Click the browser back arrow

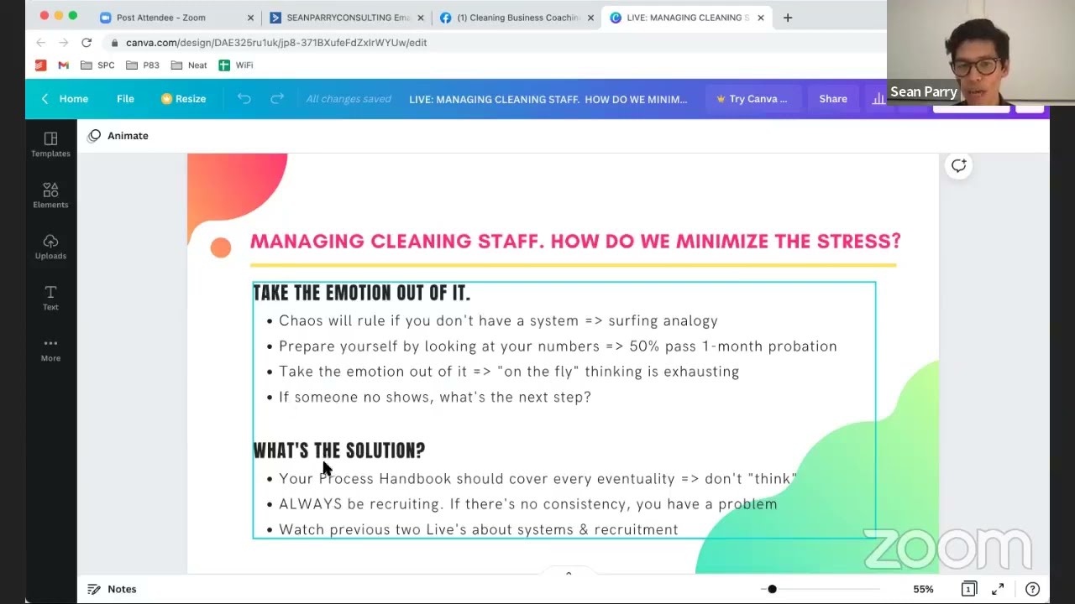tap(40, 42)
